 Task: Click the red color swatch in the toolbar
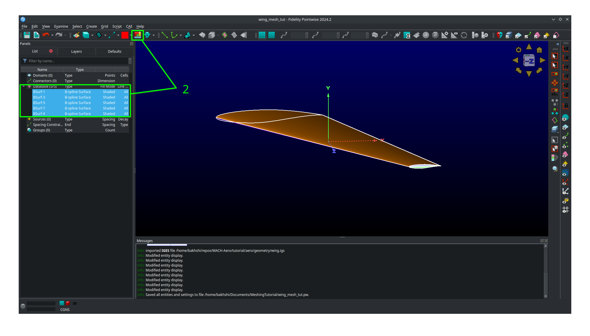pyautogui.click(x=125, y=35)
